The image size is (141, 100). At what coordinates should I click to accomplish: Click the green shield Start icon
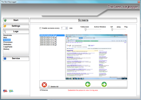tap(5, 20)
